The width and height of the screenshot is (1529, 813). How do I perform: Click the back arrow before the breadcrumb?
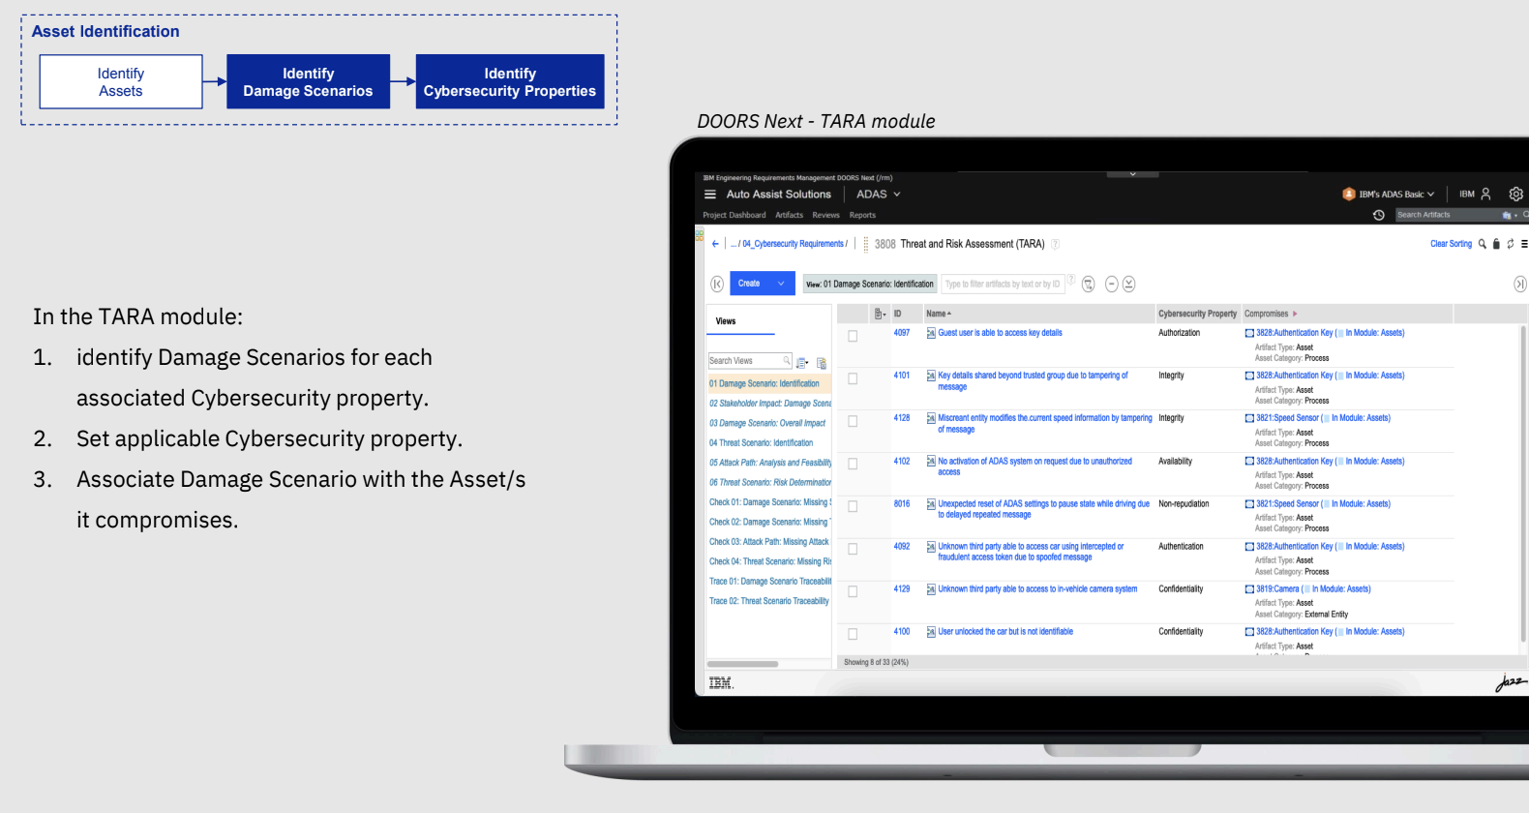[x=715, y=244]
